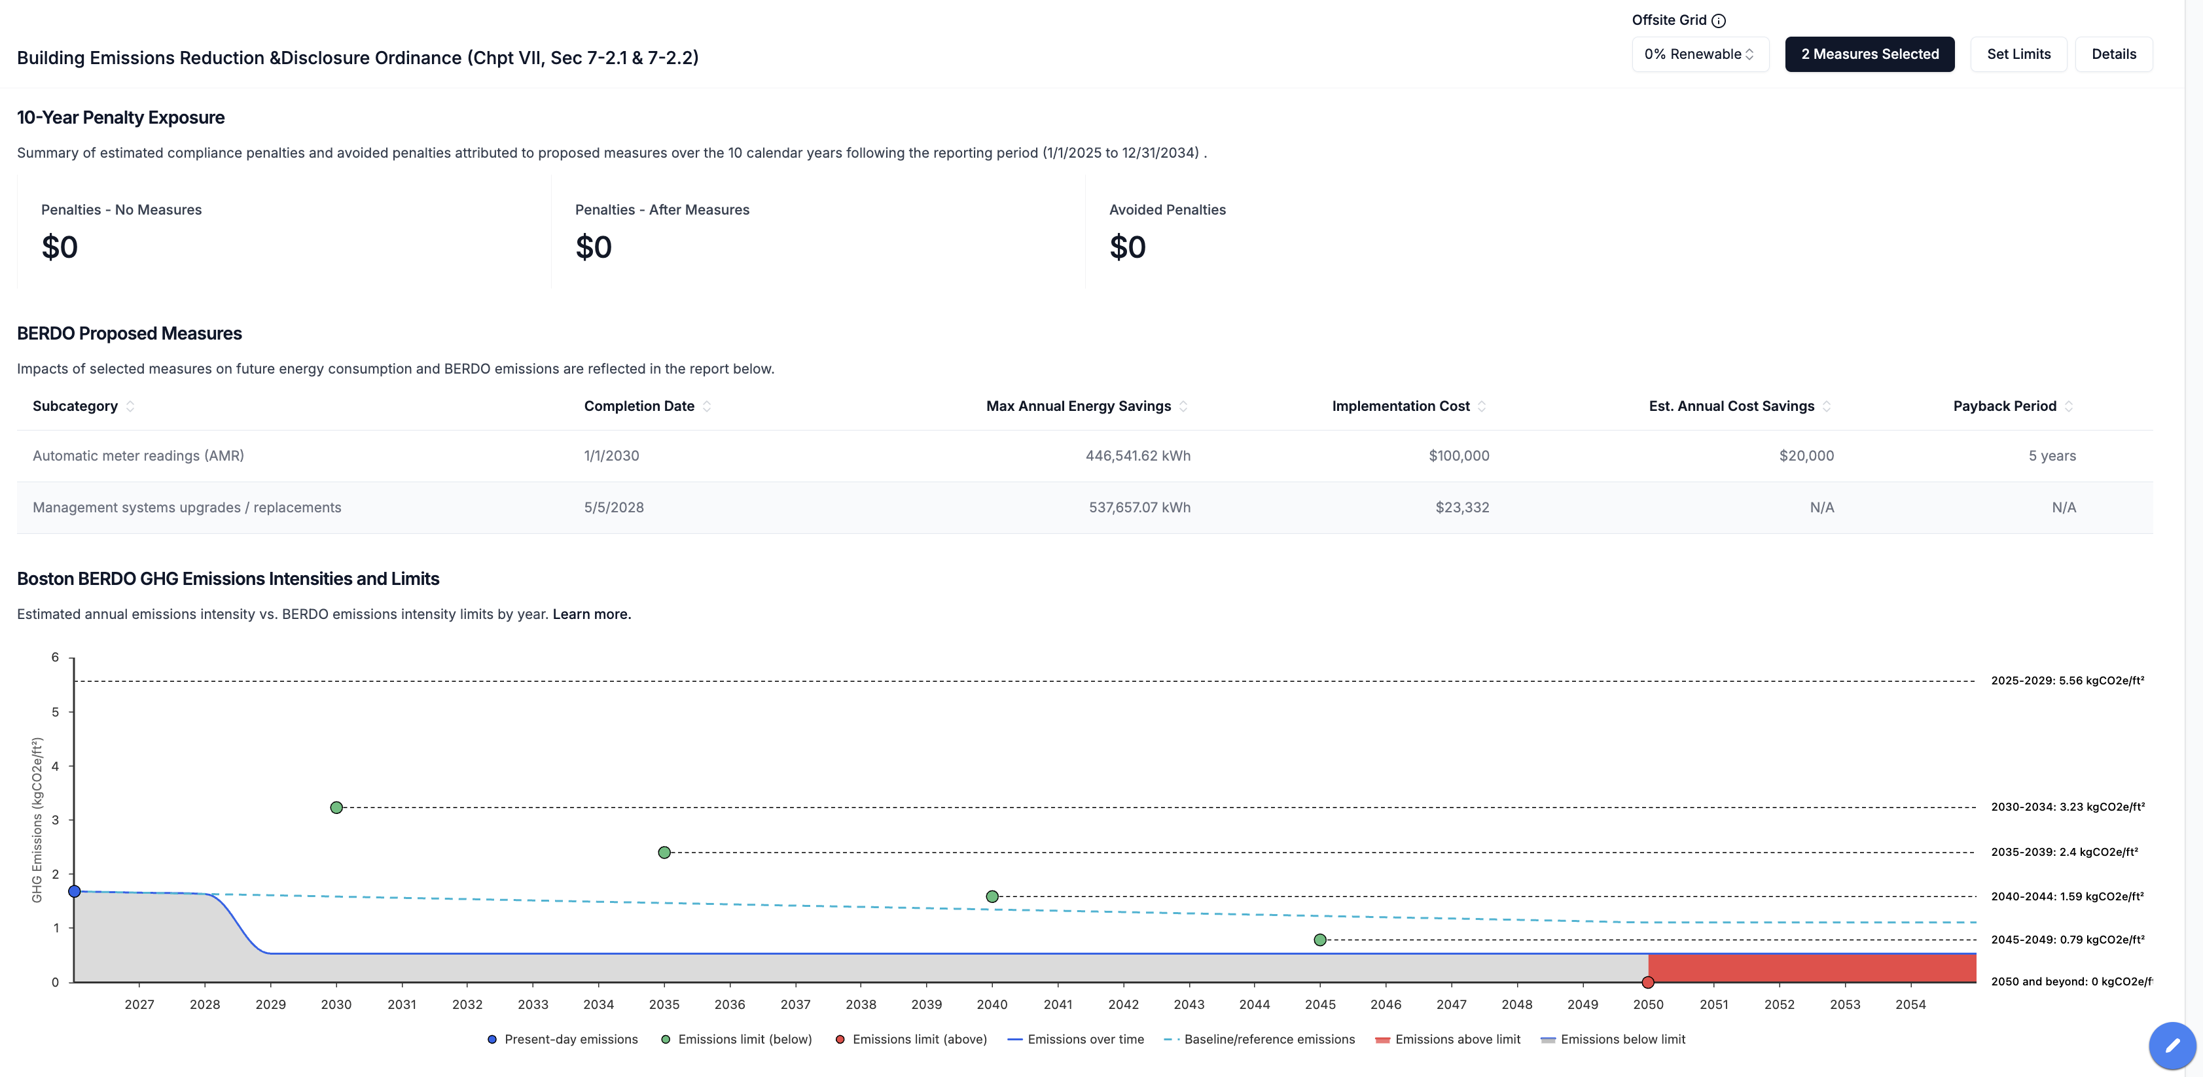Click the Offsite Grid info icon
2203x1077 pixels.
(1718, 20)
